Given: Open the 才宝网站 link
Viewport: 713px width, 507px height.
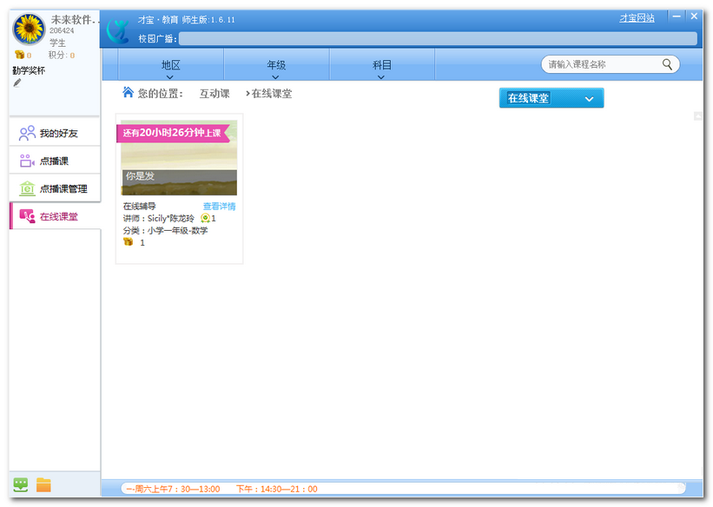Looking at the screenshot, I should coord(637,18).
